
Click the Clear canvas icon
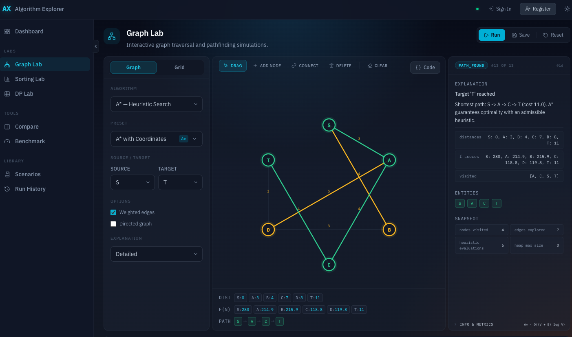pos(377,65)
